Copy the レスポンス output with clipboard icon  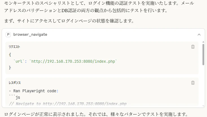[193, 83]
